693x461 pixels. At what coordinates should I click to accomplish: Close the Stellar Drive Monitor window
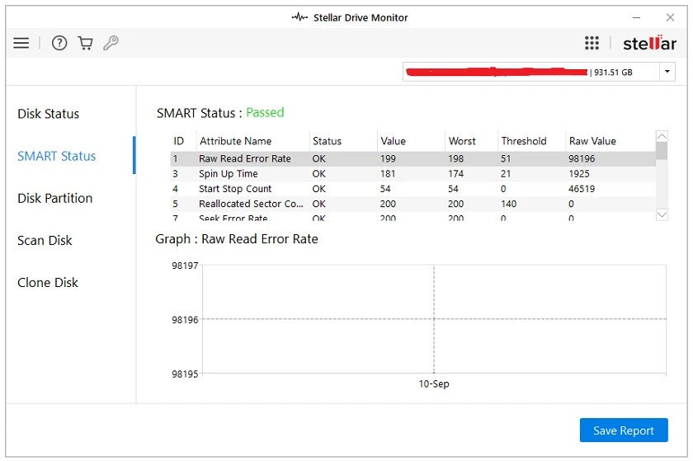(670, 17)
